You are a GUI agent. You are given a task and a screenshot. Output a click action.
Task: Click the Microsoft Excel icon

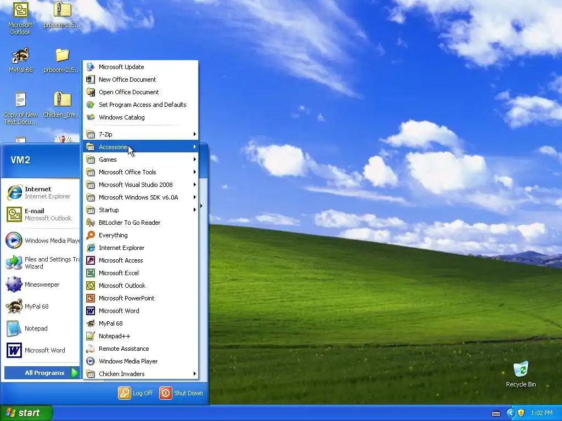click(91, 273)
